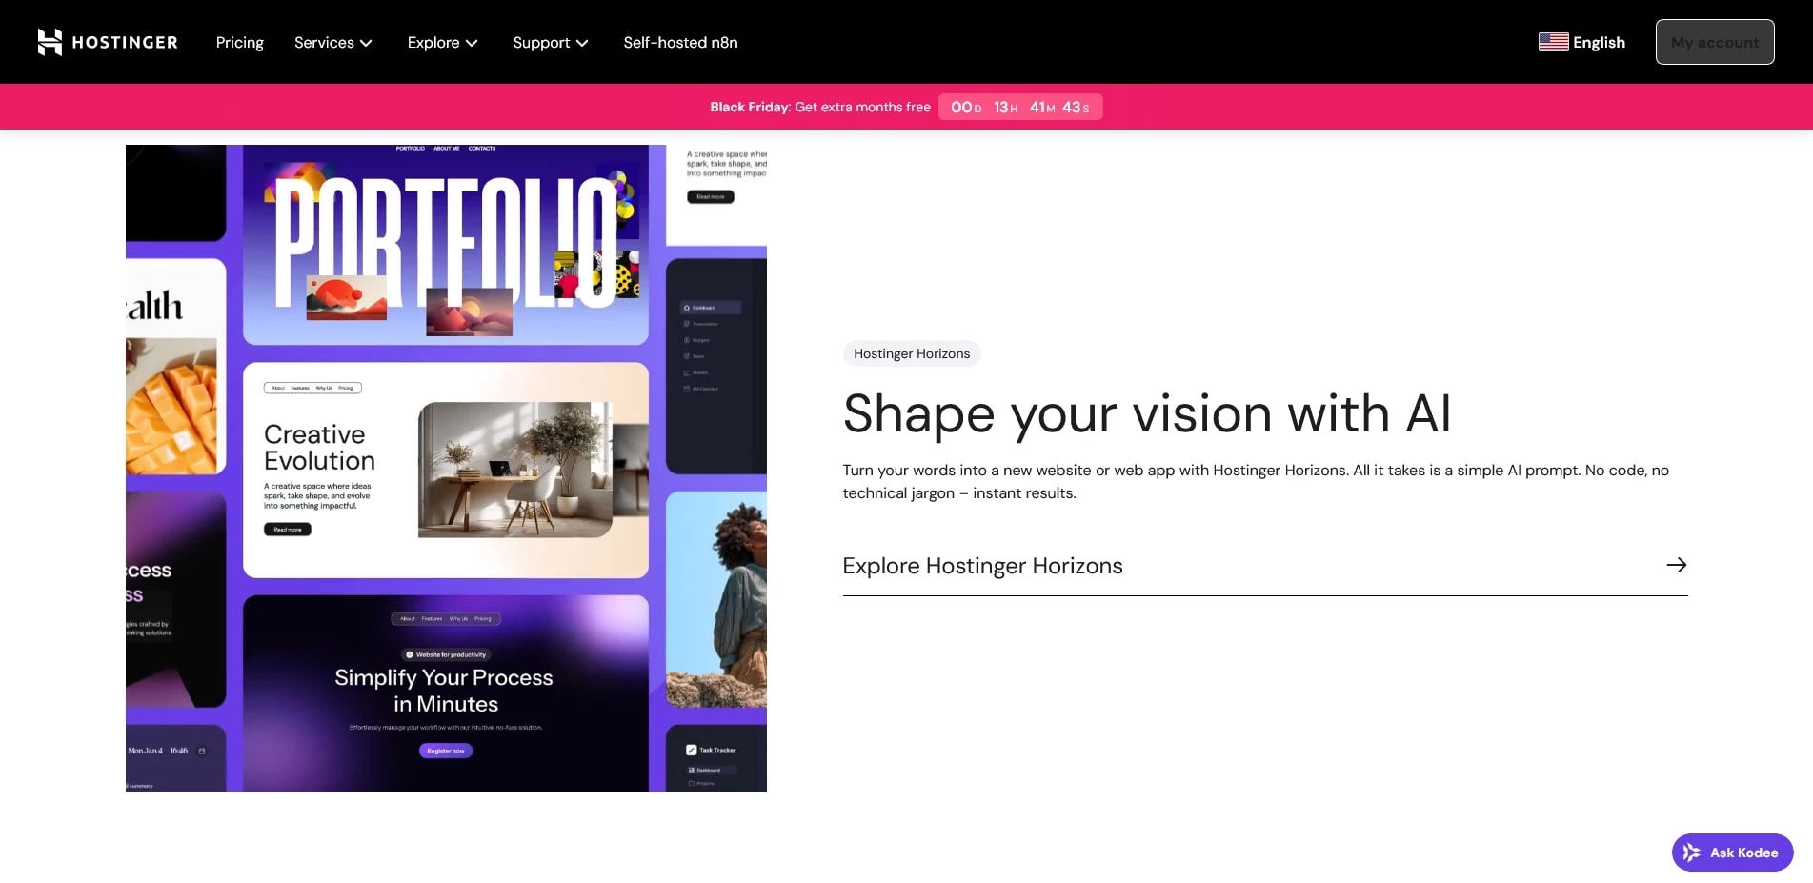Image resolution: width=1813 pixels, height=883 pixels.
Task: Click the Black Friday countdown timer
Action: pos(1019,107)
